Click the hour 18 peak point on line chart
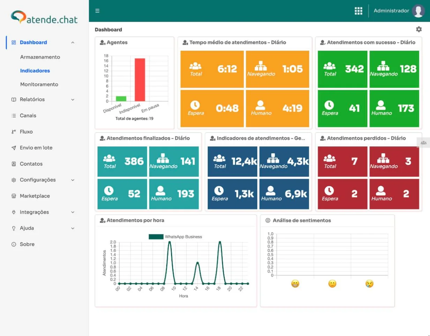The height and width of the screenshot is (336, 430). (220, 242)
